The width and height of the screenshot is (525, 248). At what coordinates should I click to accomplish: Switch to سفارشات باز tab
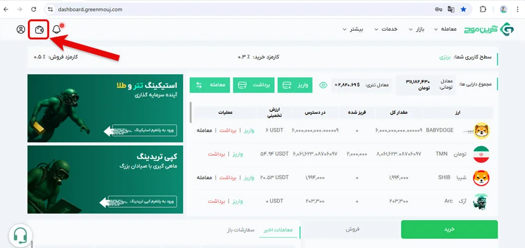click(240, 230)
